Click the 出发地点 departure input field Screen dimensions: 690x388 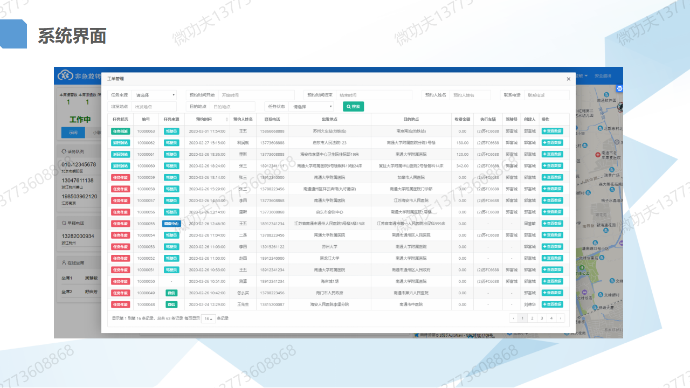154,107
